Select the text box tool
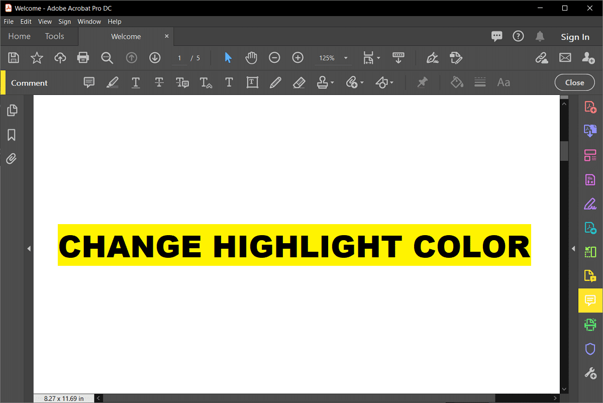Screen dimensions: 603x403 (252, 82)
